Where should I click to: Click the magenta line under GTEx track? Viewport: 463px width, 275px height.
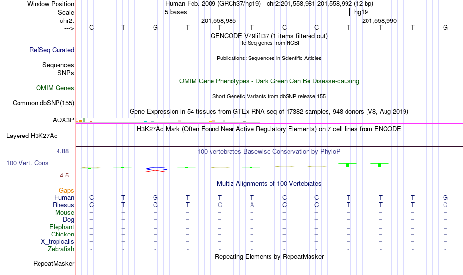[269, 123]
